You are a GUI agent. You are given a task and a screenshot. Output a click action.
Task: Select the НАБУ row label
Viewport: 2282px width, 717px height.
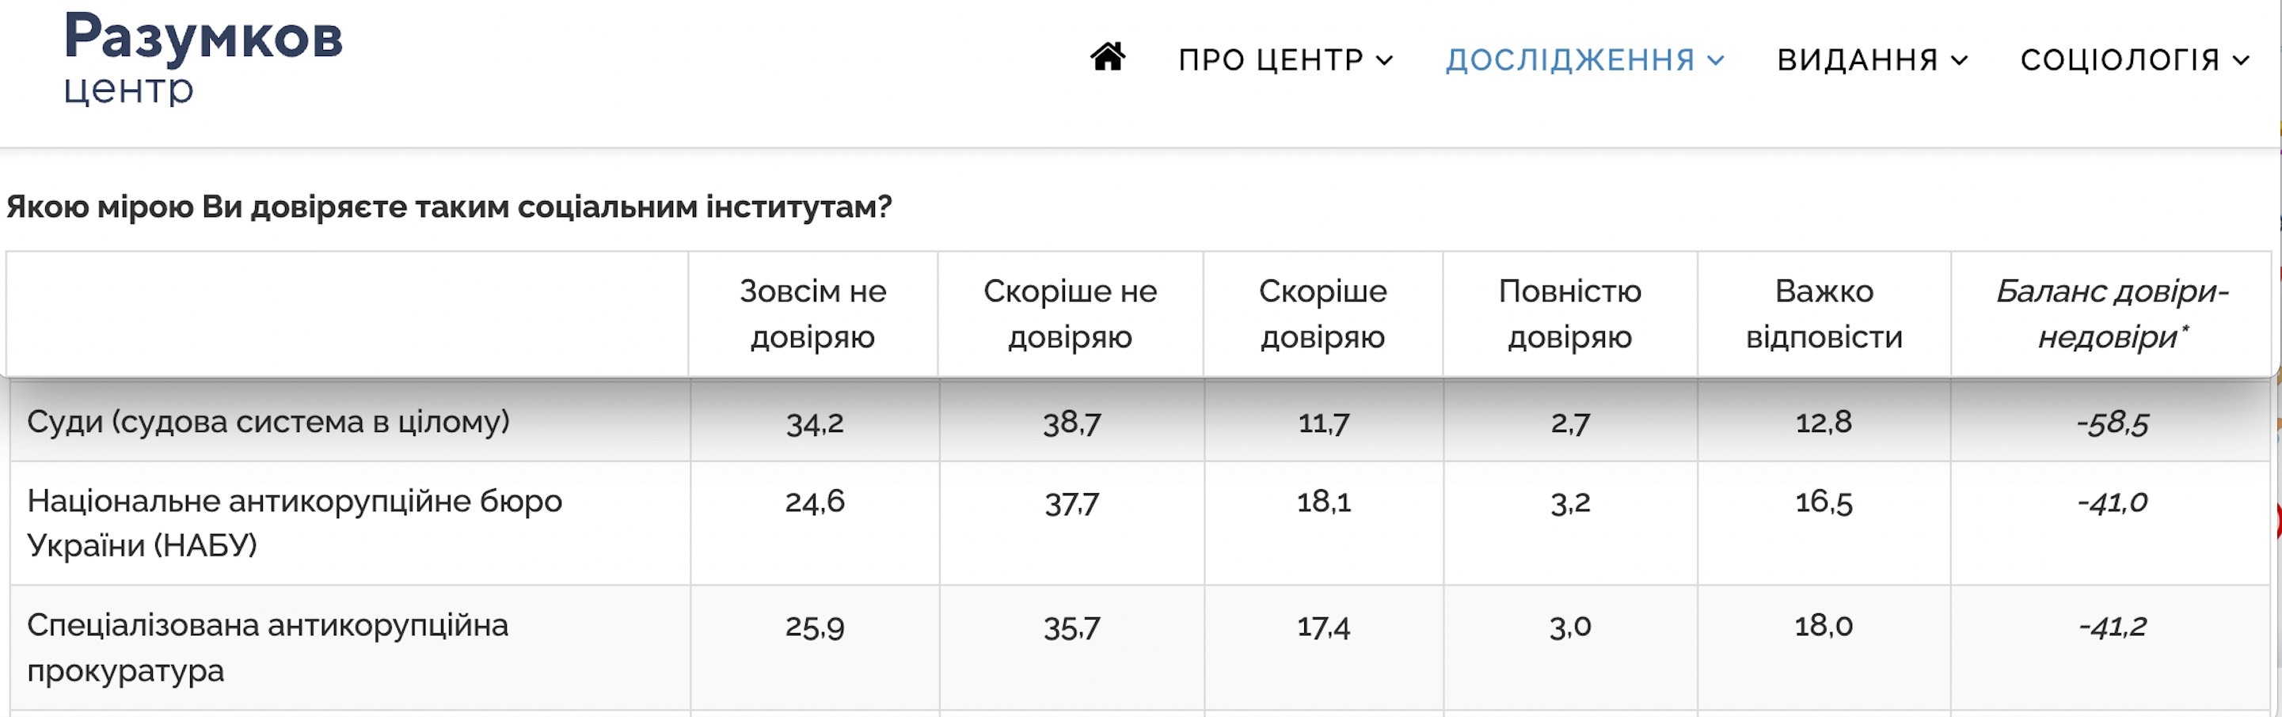click(294, 523)
